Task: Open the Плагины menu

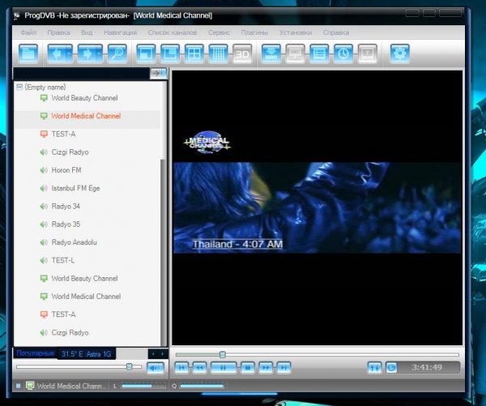Action: coord(254,32)
